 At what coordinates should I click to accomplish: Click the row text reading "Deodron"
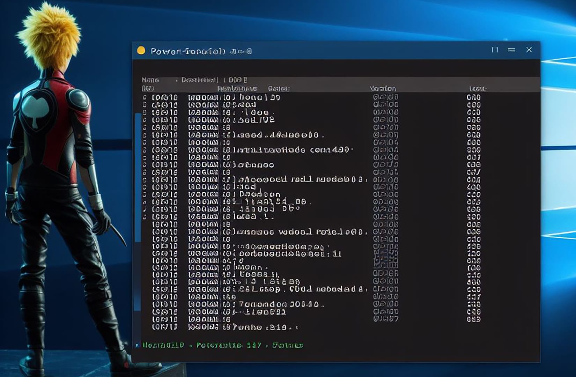tap(260, 194)
